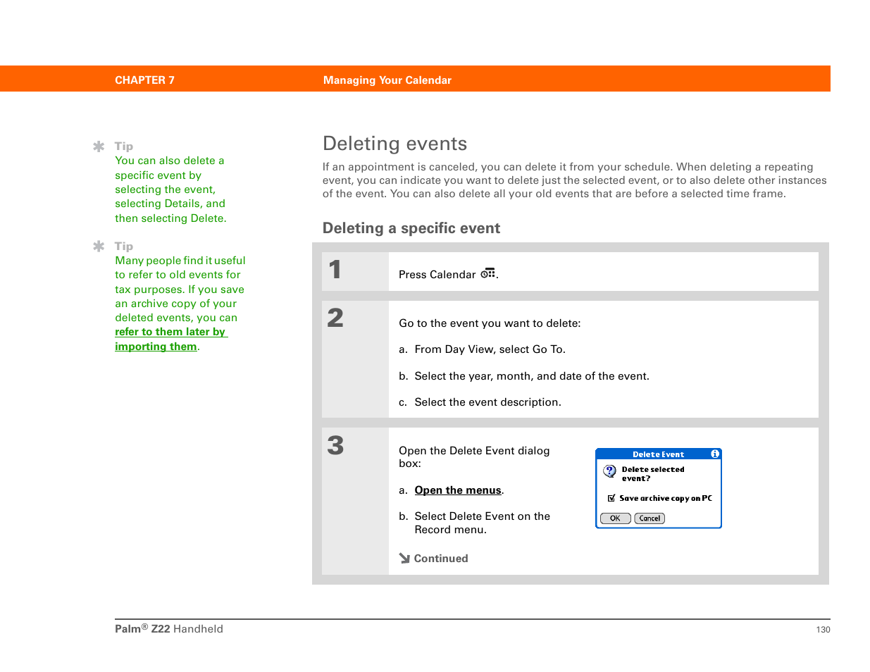Click the 'Deleting a specific event' subheading
This screenshot has height=672, width=870.
point(411,228)
